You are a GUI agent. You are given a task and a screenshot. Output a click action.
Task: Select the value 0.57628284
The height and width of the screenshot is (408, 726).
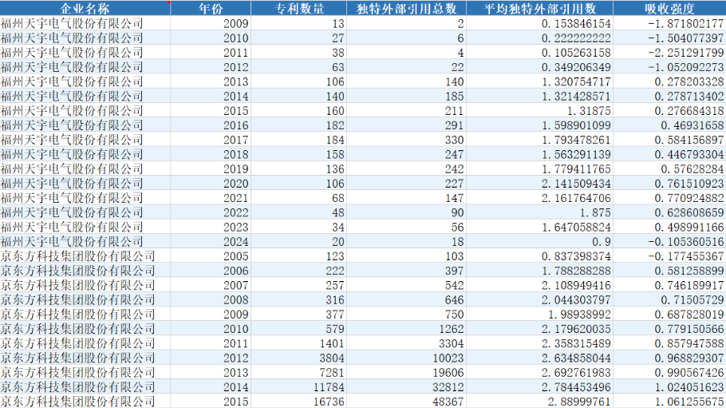[669, 168]
